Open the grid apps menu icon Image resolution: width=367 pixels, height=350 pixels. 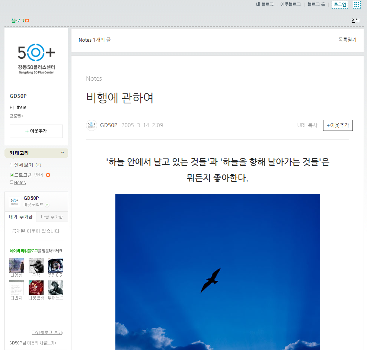(x=357, y=4)
